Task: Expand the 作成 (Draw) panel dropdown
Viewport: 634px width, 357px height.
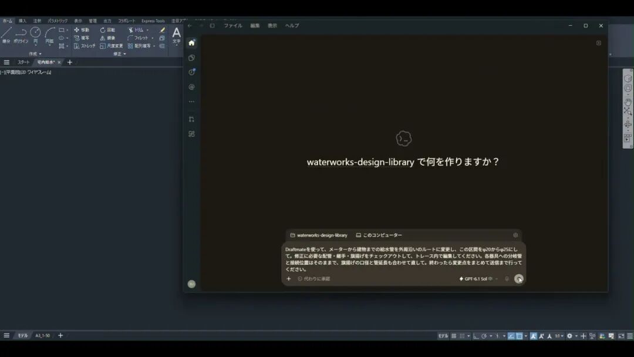Action: pyautogui.click(x=35, y=54)
